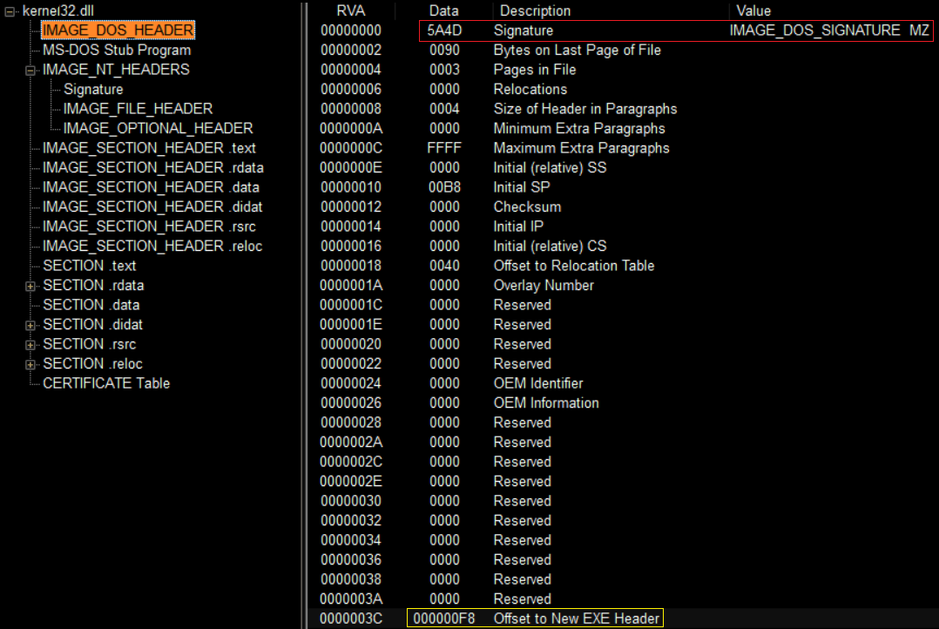The height and width of the screenshot is (629, 939).
Task: Select the Offset to New EXE Header row
Action: pos(534,619)
